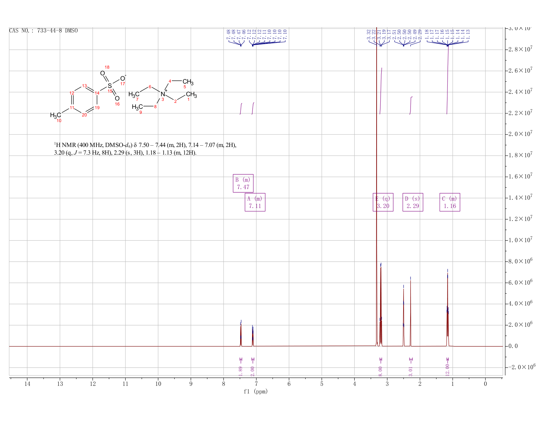Viewport: 548px width, 423px height.
Task: Click the integral value 3.01 below the baseline
Action: coord(411,371)
